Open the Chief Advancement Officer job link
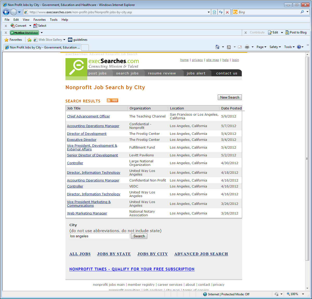Viewport: 312px width, 299px height. tap(88, 116)
